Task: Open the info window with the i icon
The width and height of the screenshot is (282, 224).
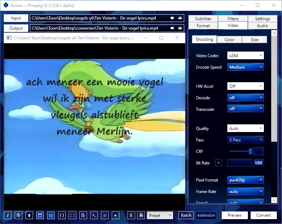Action: 8,215
